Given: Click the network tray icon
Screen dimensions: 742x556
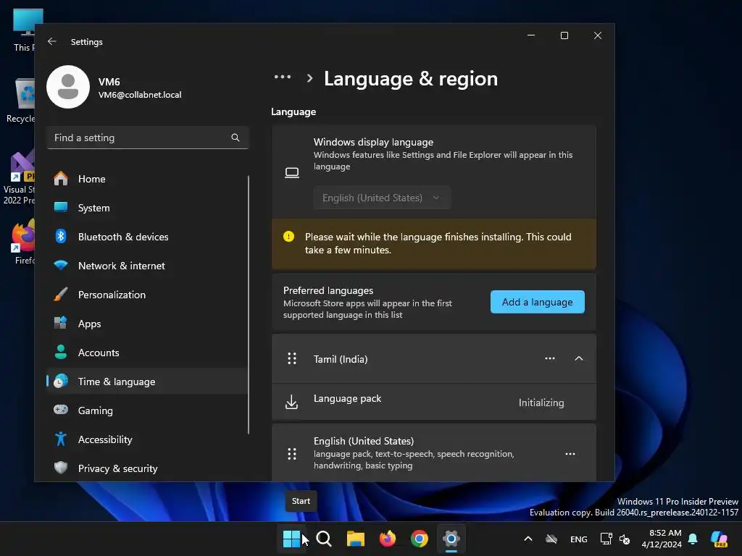Looking at the screenshot, I should [x=606, y=539].
